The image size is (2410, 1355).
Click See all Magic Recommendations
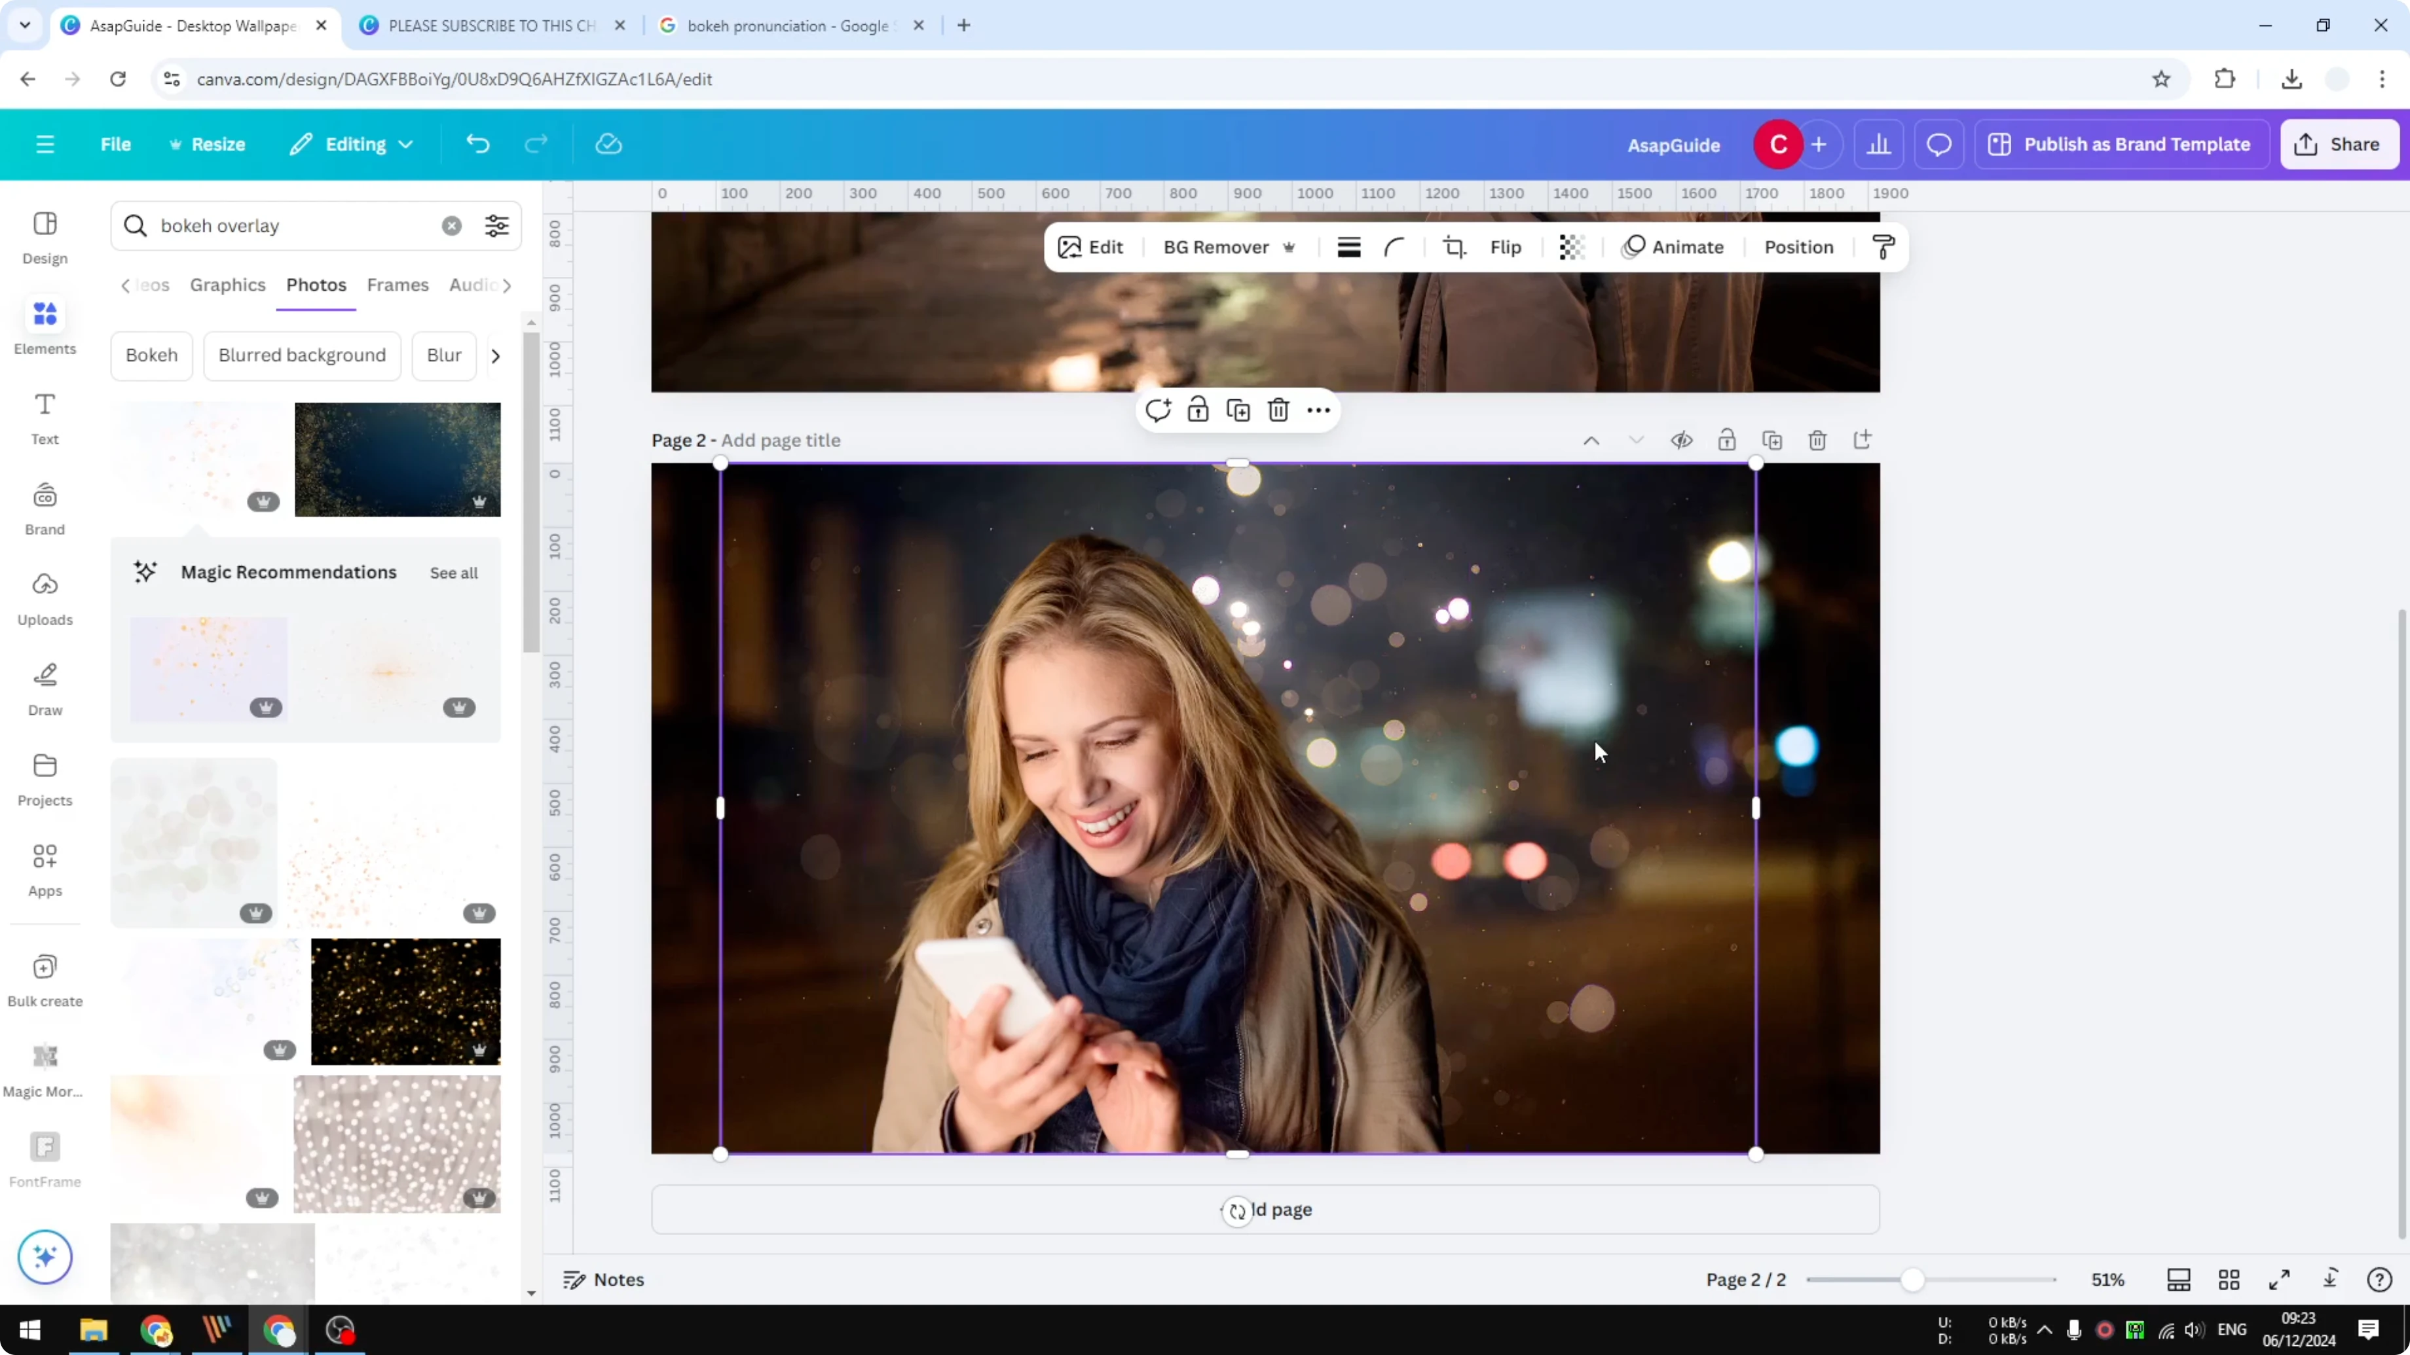pyautogui.click(x=453, y=572)
